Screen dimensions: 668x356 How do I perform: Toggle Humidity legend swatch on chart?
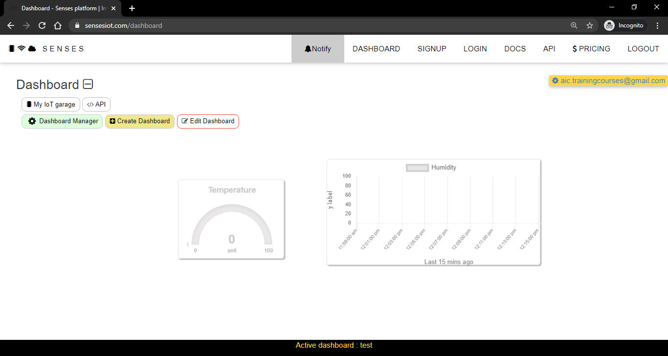[417, 168]
